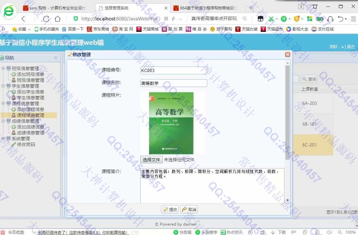Click the 今日优选 gift icon
The height and width of the screenshot is (235, 358).
(3, 232)
